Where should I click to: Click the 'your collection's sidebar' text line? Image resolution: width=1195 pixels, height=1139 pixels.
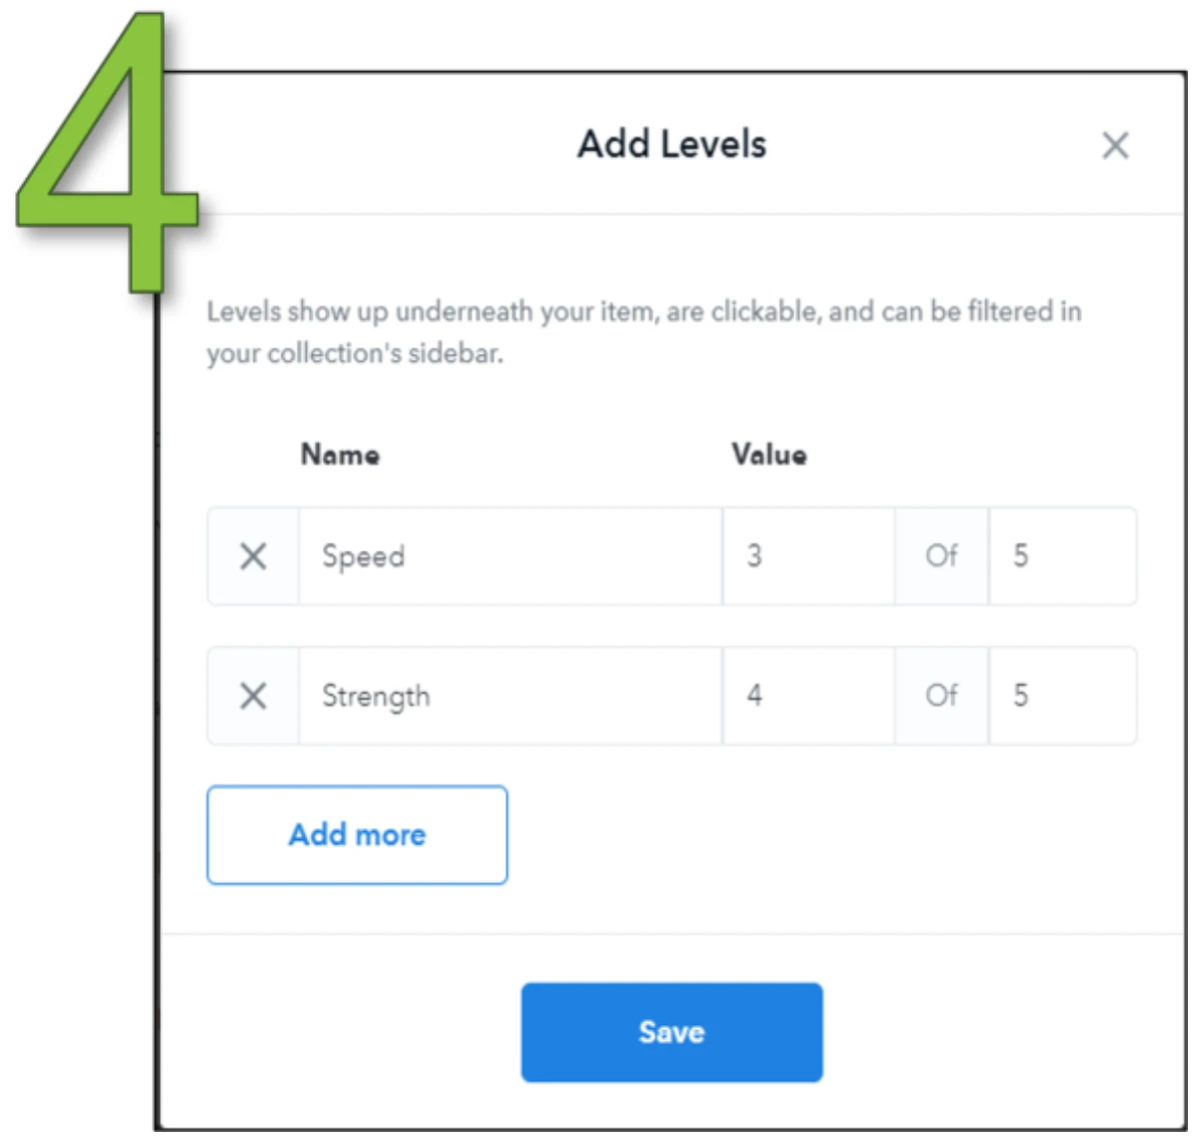[355, 354]
